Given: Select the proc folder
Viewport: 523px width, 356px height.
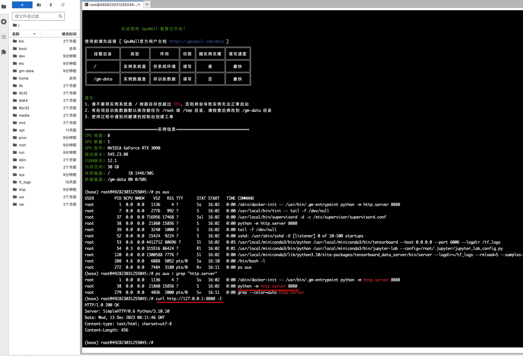Looking at the screenshot, I should [x=45, y=138].
